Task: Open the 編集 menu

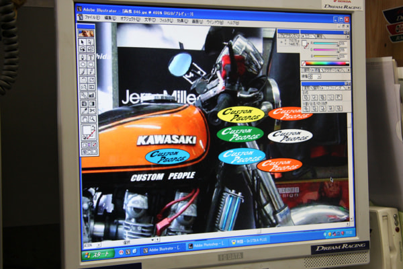Action: (110, 18)
